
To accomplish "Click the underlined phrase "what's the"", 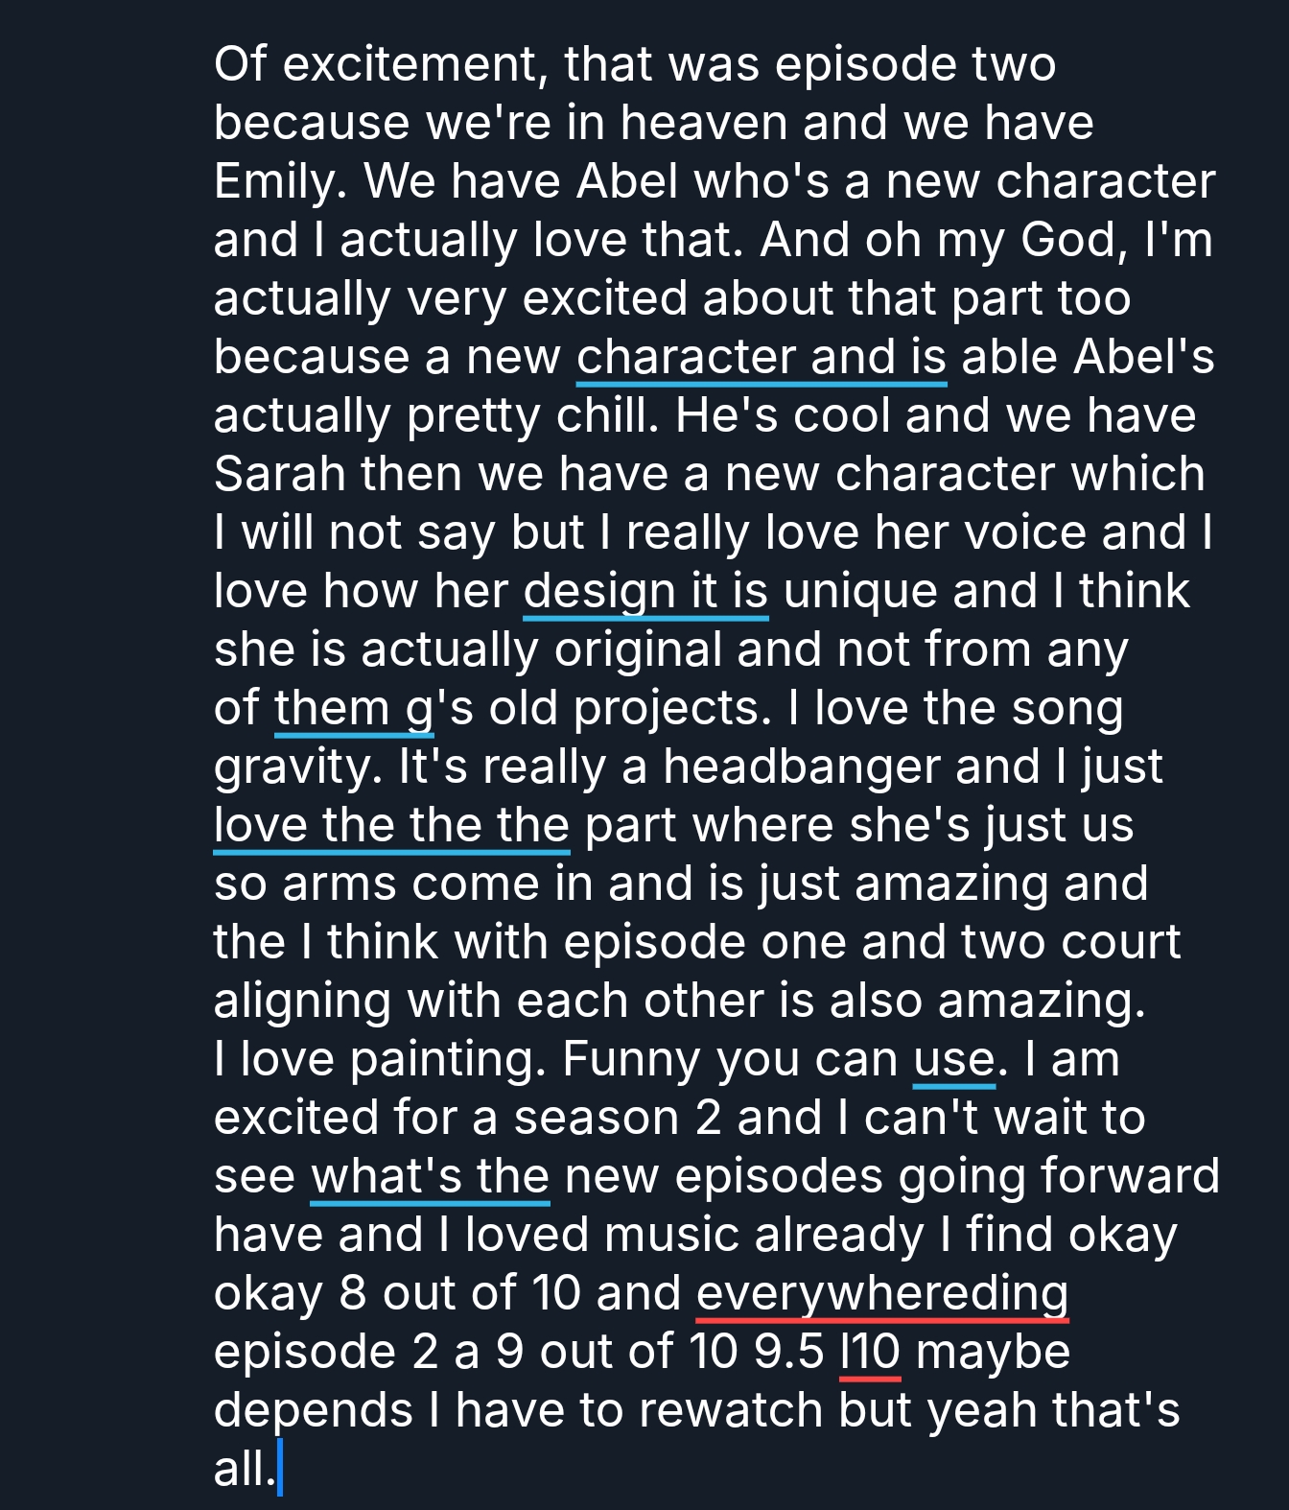I will [430, 1177].
